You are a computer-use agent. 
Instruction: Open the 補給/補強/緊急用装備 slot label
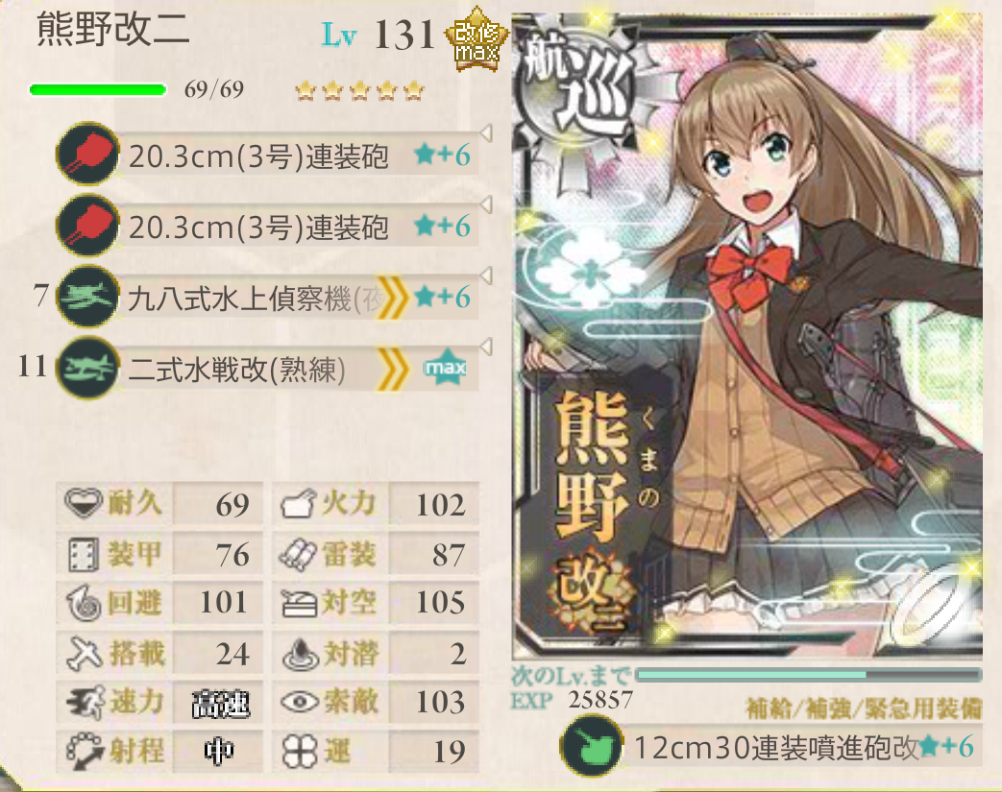[864, 708]
